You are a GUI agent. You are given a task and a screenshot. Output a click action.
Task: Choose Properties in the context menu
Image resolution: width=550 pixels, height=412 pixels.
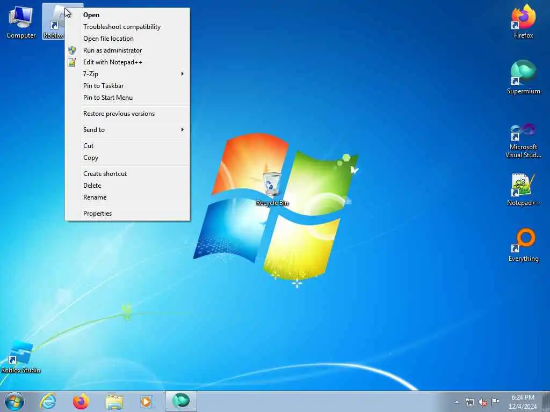128,214
